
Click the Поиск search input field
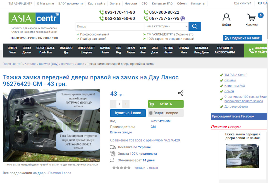click(x=110, y=27)
